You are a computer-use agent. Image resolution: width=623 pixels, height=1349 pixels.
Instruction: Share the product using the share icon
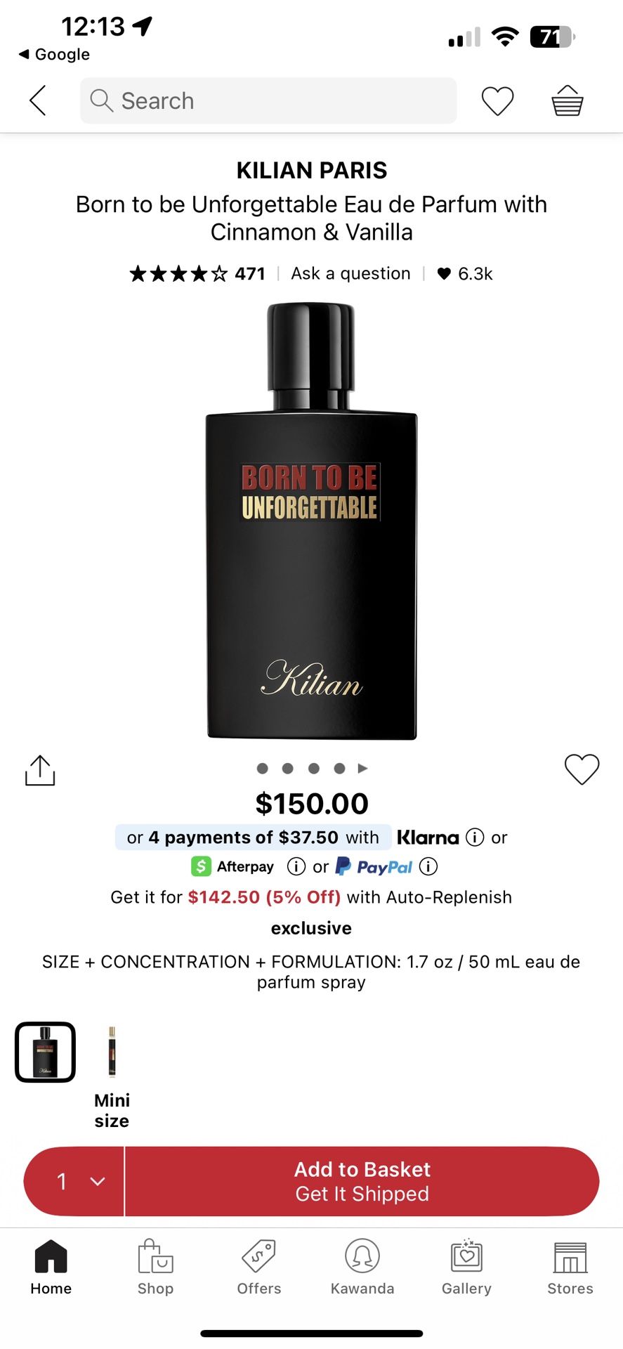click(39, 770)
